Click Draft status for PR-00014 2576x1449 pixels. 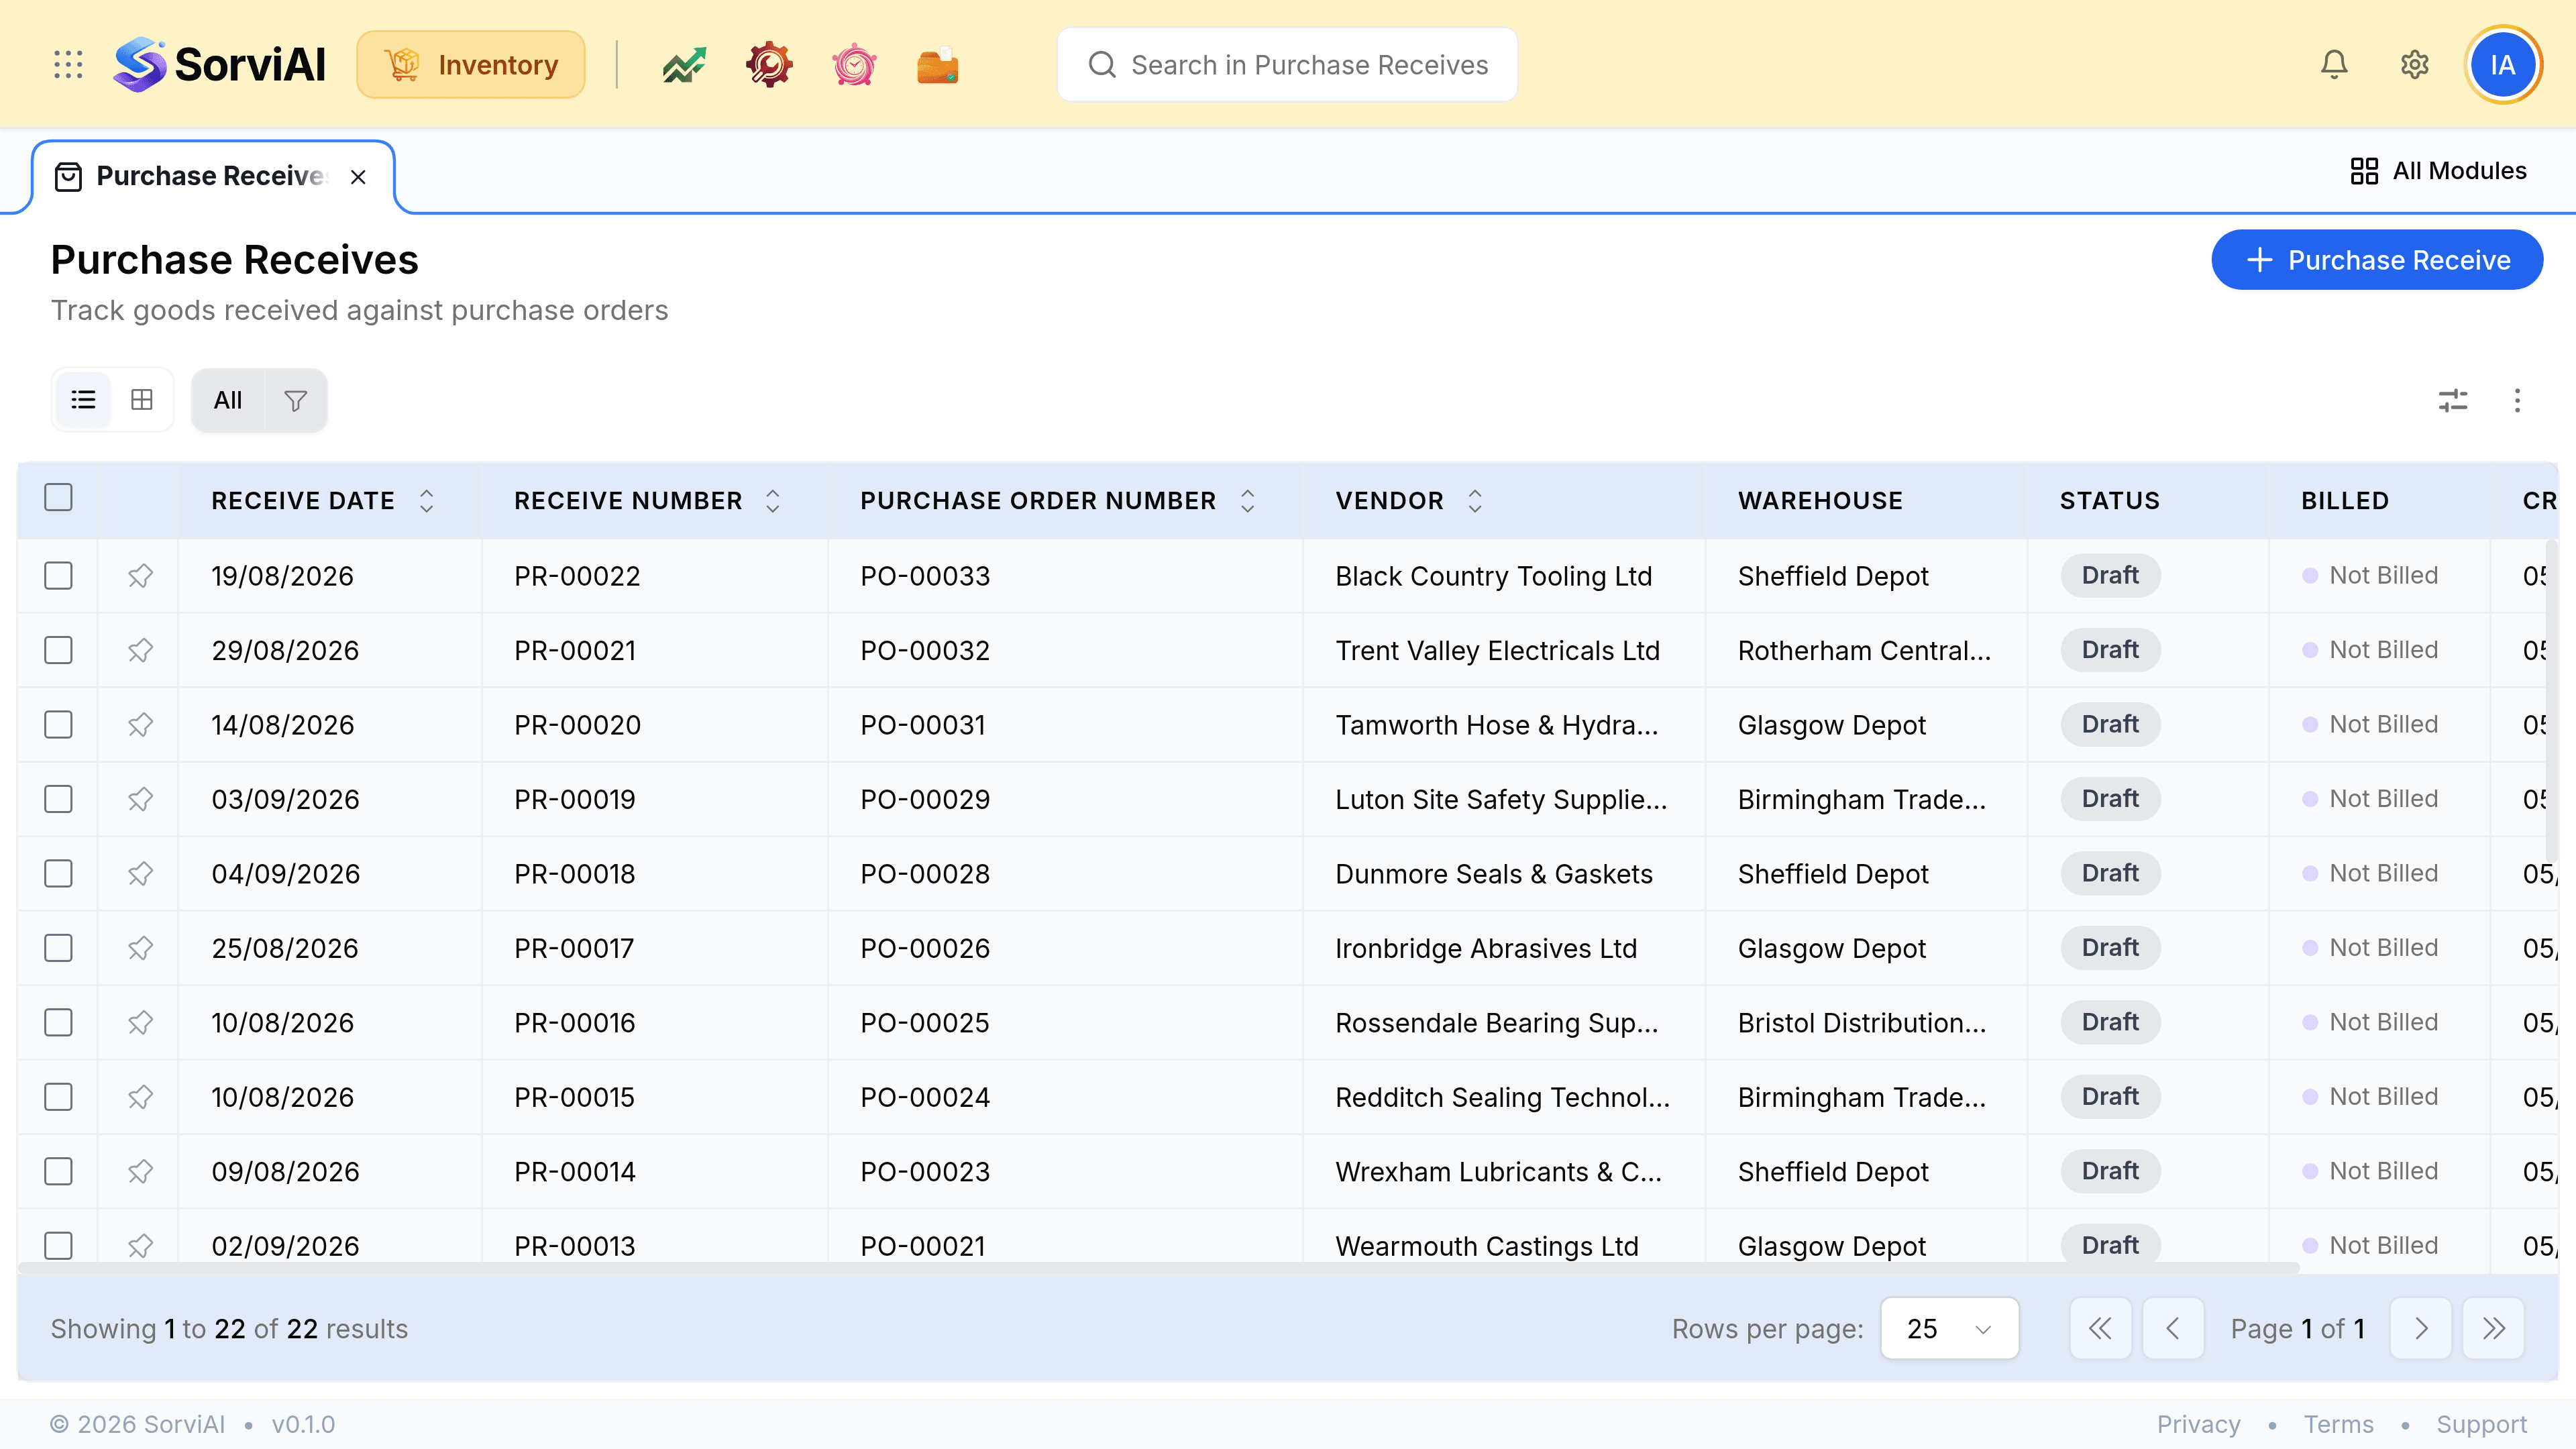coord(2110,1171)
